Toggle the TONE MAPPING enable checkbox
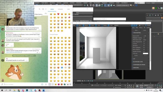This screenshot has height=92, width=163. (x=148, y=33)
